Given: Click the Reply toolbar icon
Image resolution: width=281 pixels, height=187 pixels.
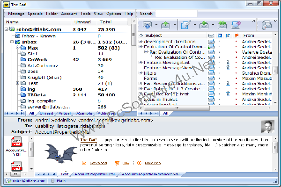Looking at the screenshot, I should tap(204, 25).
